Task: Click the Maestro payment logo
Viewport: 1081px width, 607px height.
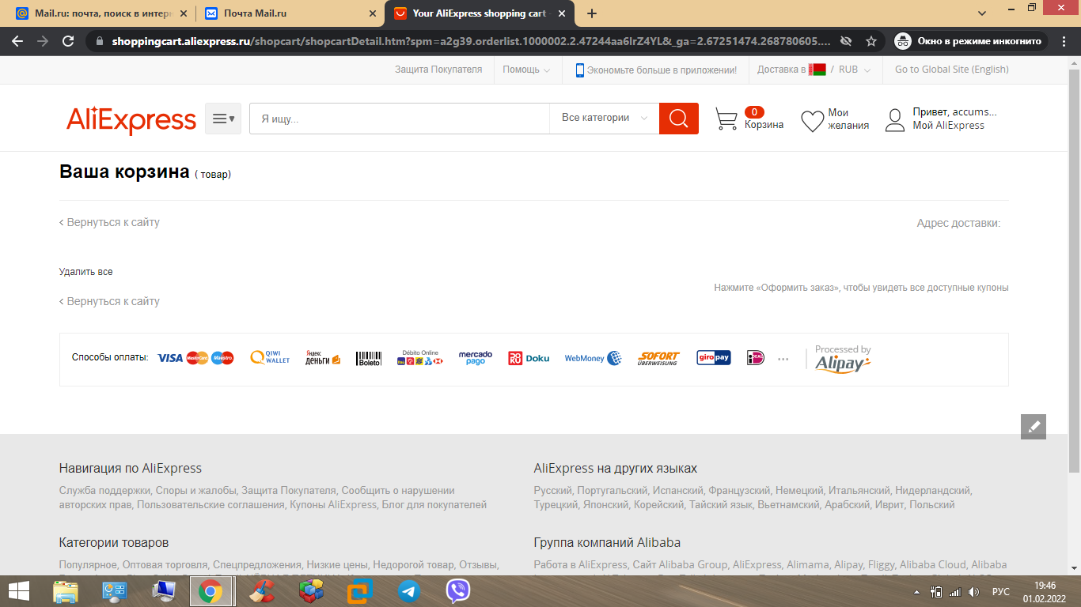Action: tap(222, 358)
